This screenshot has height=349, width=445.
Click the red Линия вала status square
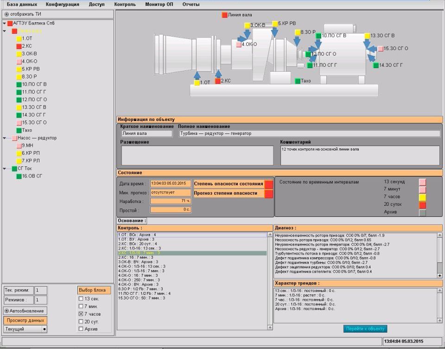pos(225,15)
